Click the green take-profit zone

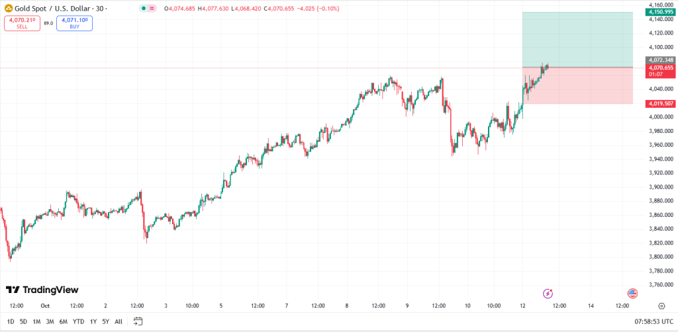(x=577, y=40)
